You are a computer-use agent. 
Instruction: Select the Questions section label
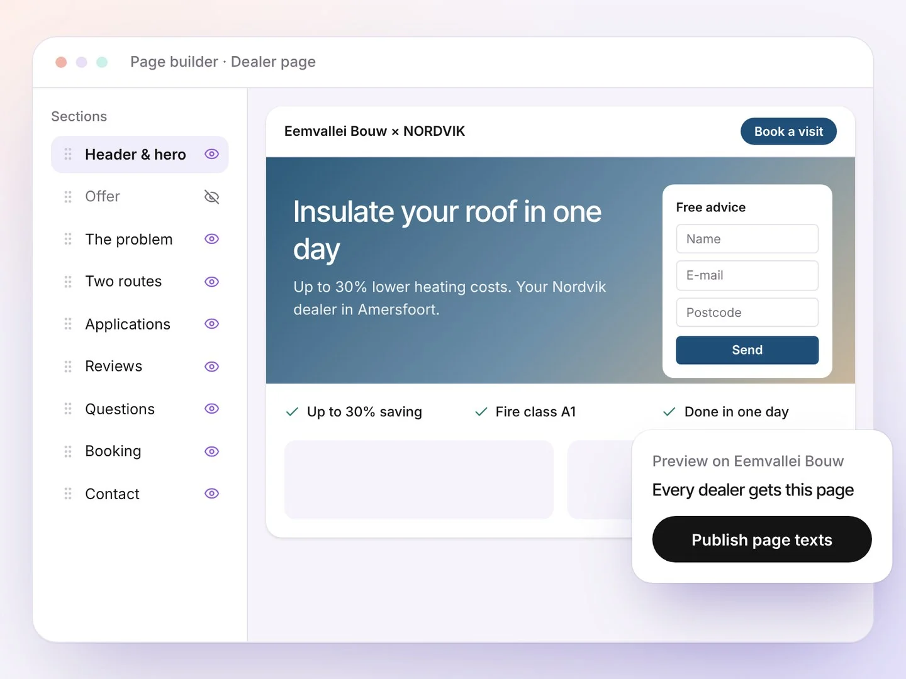[120, 409]
